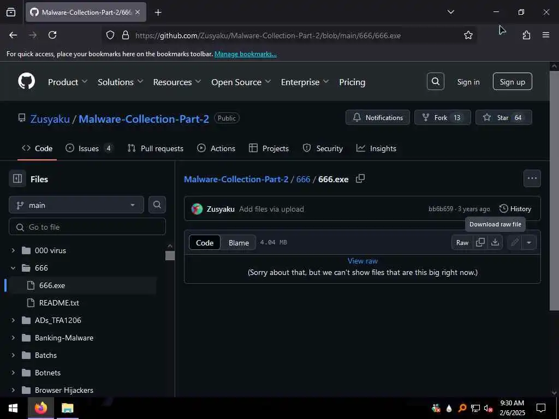Open the Product navigation dropdown
559x419 pixels.
[x=68, y=82]
